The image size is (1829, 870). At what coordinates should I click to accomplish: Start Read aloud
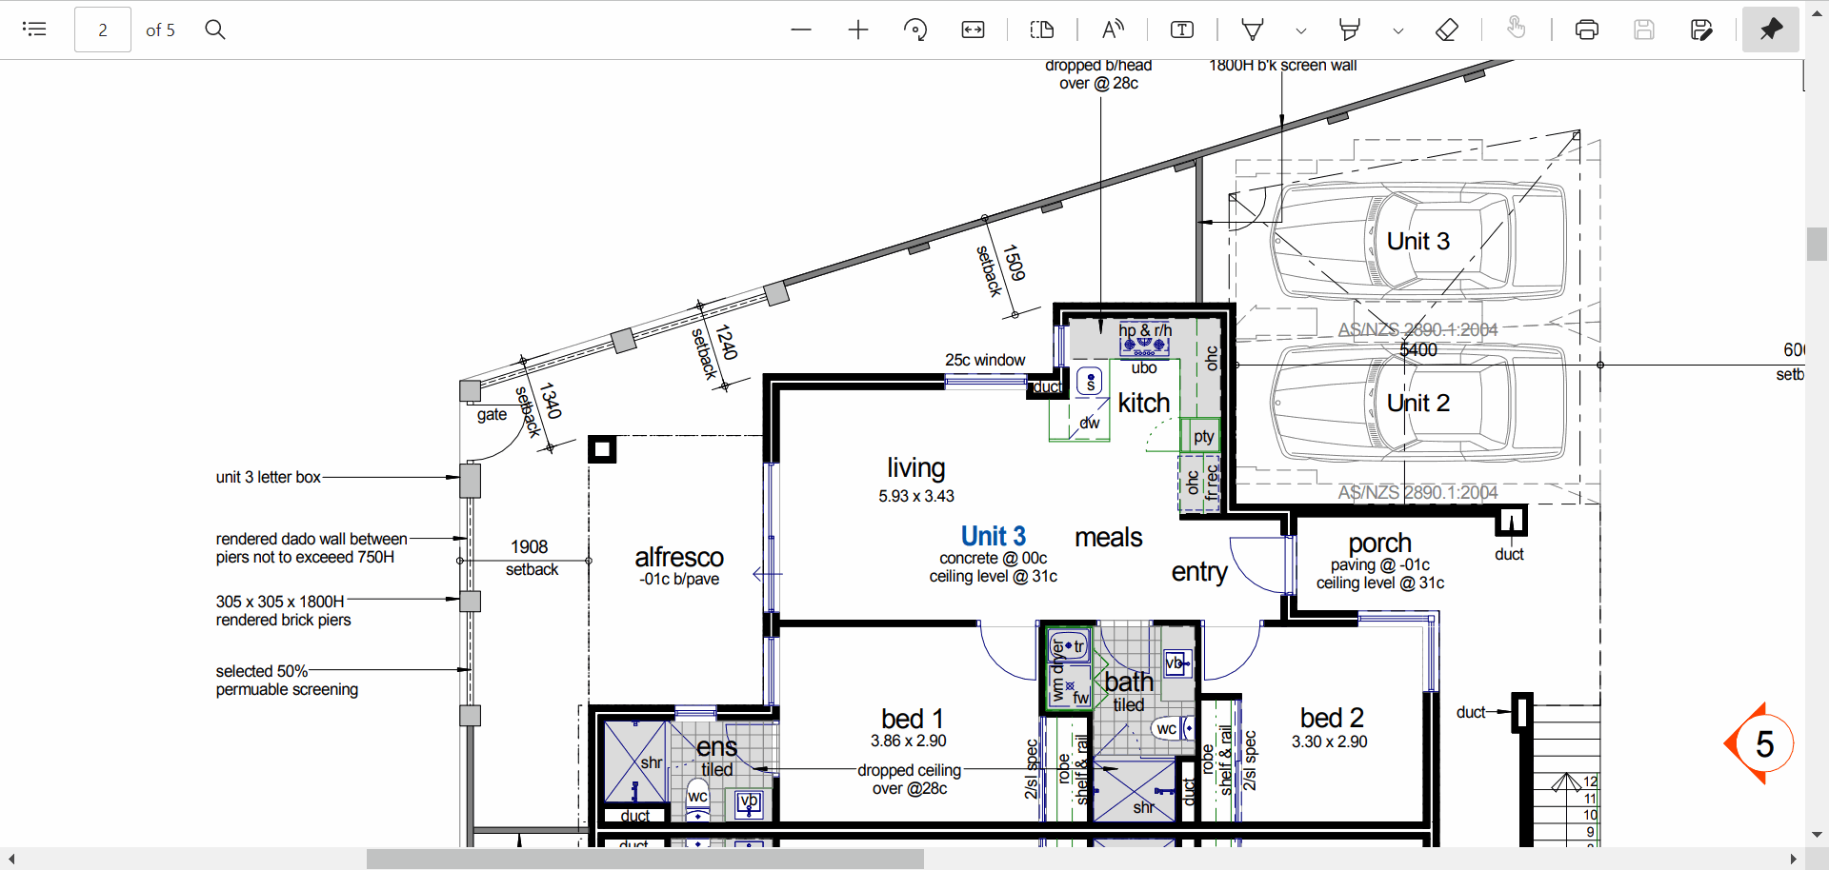tap(1113, 30)
